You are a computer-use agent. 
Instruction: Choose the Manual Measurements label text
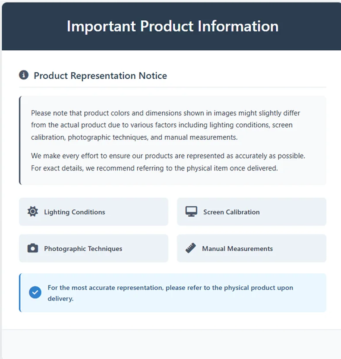click(x=237, y=249)
